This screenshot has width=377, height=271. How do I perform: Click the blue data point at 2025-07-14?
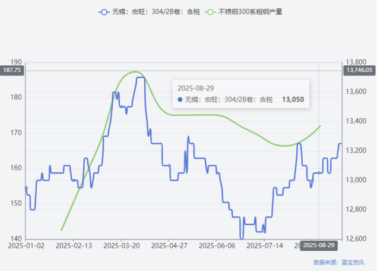(x=265, y=232)
